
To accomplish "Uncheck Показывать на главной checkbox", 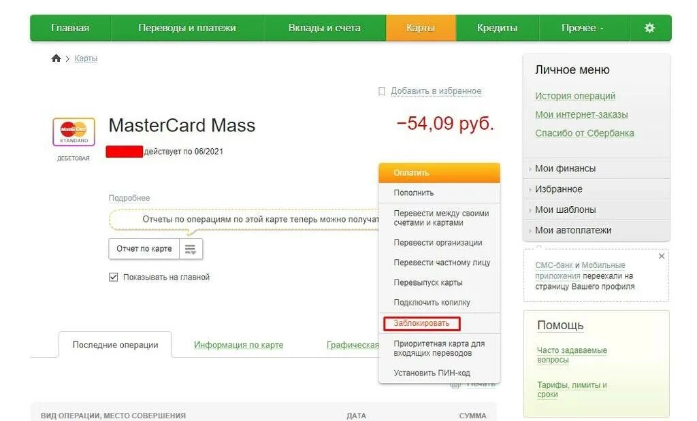I will point(114,277).
